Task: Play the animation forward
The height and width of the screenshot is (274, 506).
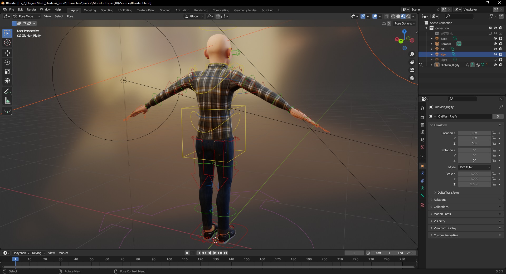Action: point(215,253)
